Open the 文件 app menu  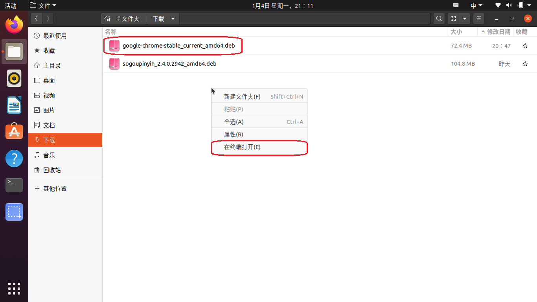click(x=43, y=6)
